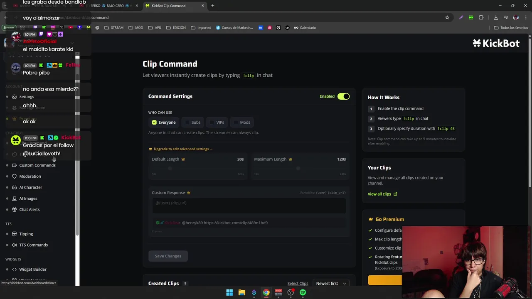
Task: Open File Explorer from the taskbar
Action: (x=241, y=292)
